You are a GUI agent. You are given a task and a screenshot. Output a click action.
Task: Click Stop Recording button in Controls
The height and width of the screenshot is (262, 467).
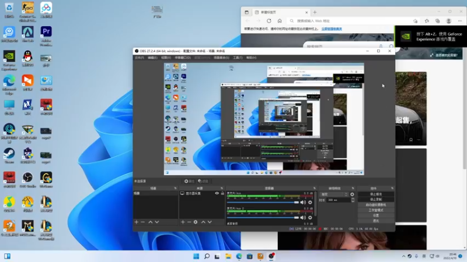(376, 199)
